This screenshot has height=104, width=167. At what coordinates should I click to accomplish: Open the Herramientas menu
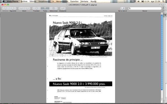[x=62, y=1]
